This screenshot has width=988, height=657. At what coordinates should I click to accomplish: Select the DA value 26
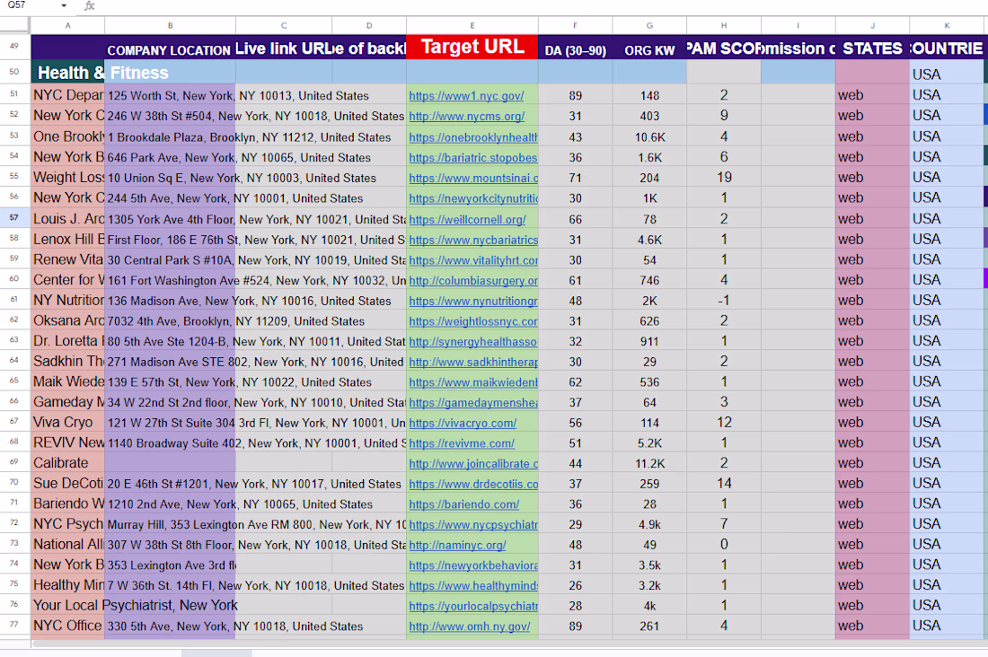(x=575, y=586)
